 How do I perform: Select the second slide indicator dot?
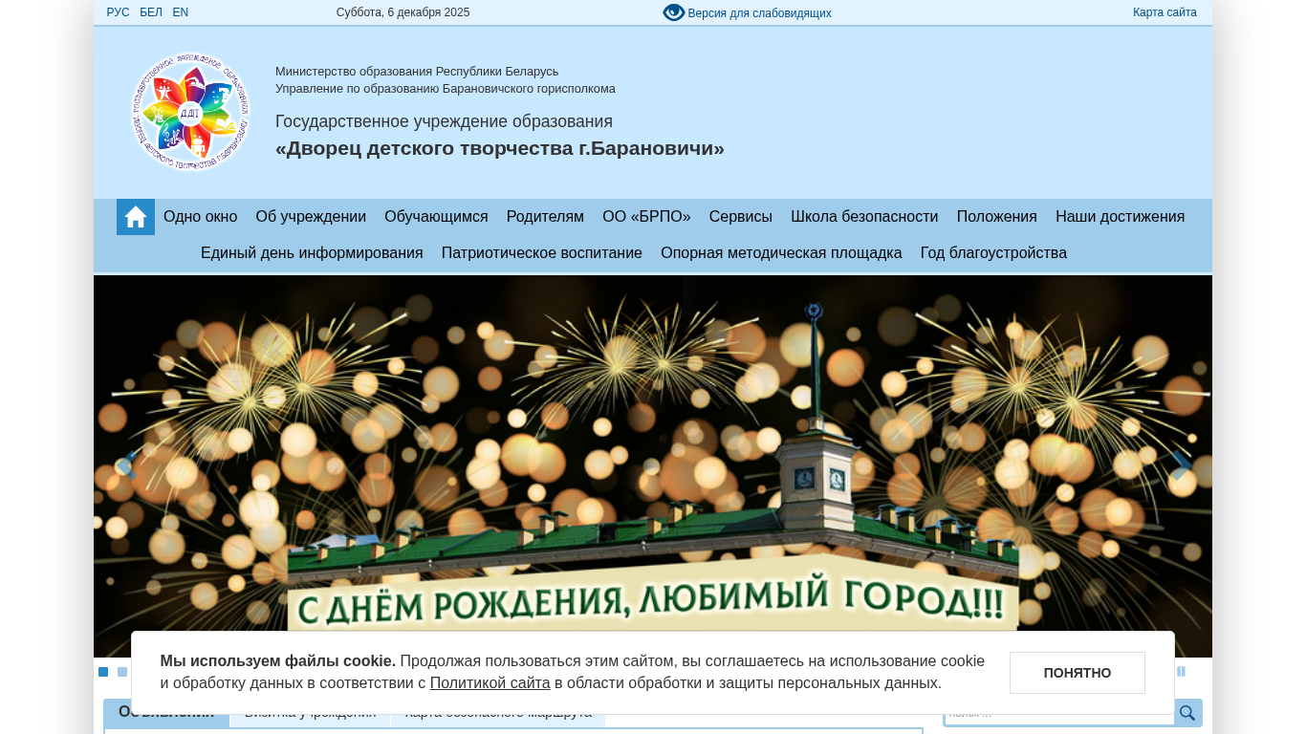122,672
